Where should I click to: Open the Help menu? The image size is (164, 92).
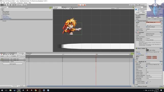click(30, 3)
